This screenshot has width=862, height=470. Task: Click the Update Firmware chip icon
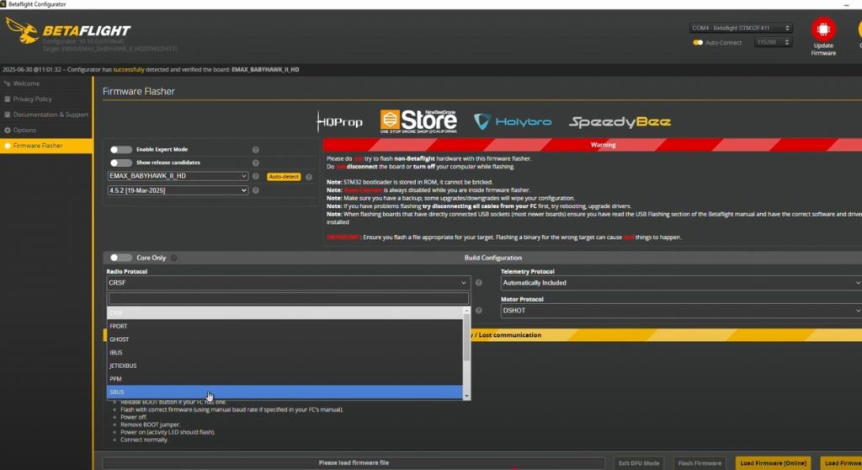click(x=823, y=29)
